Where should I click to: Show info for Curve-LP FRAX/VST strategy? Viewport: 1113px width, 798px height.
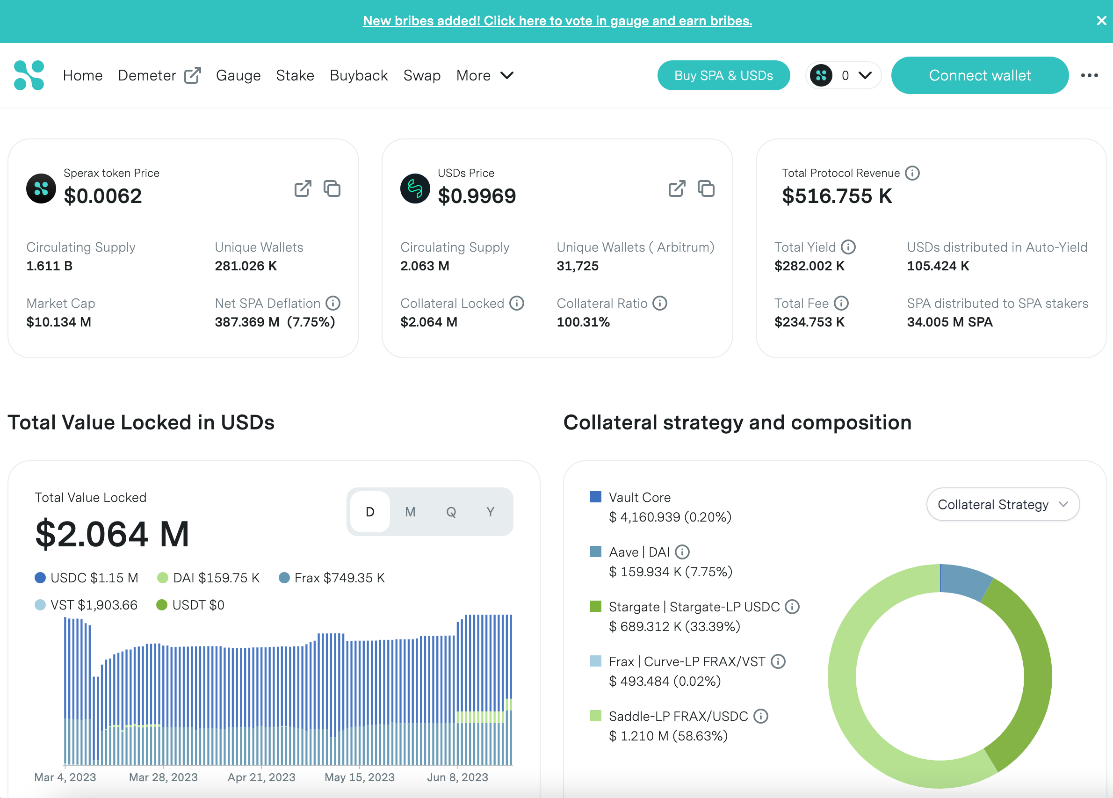pos(778,661)
